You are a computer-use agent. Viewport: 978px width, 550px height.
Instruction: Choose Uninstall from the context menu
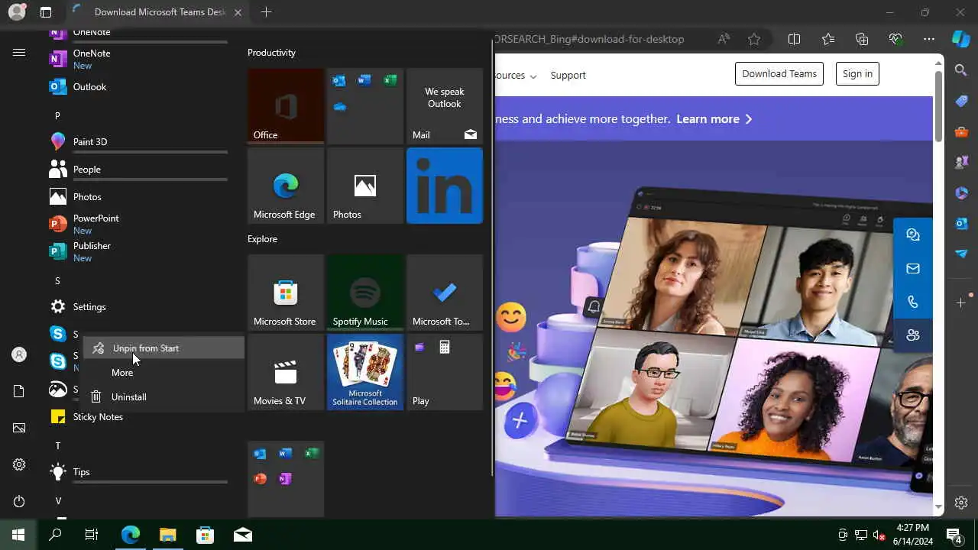164,397
